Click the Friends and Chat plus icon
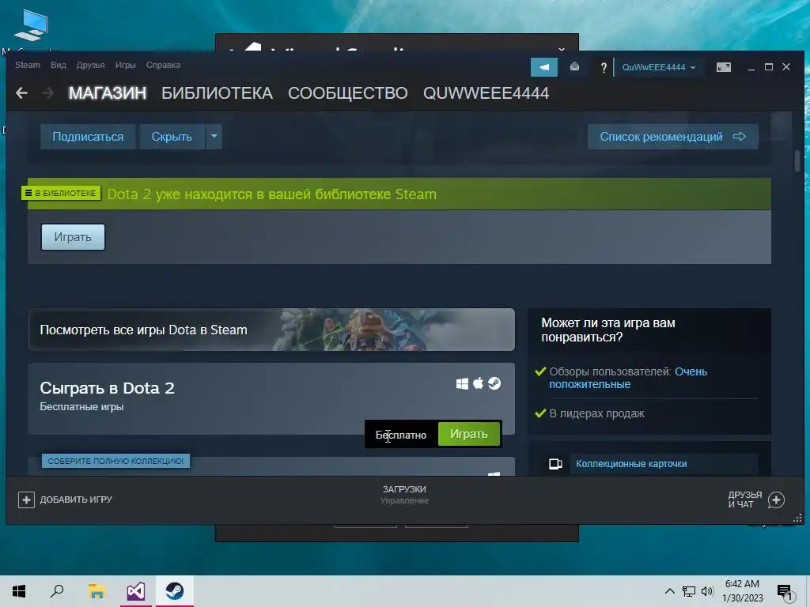810x607 pixels. (x=776, y=500)
